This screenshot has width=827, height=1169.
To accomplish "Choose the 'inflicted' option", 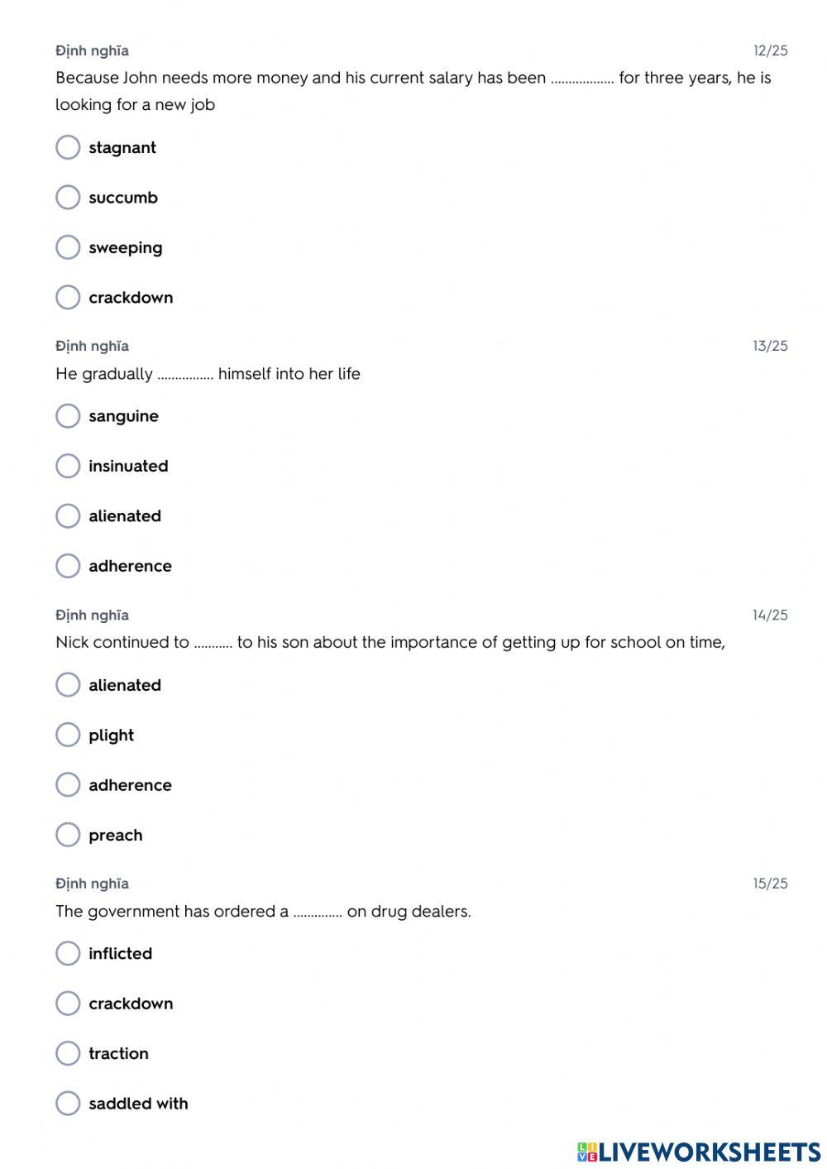I will point(68,954).
